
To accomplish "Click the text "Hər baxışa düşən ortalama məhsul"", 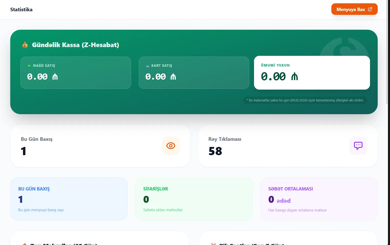I will point(297,210).
